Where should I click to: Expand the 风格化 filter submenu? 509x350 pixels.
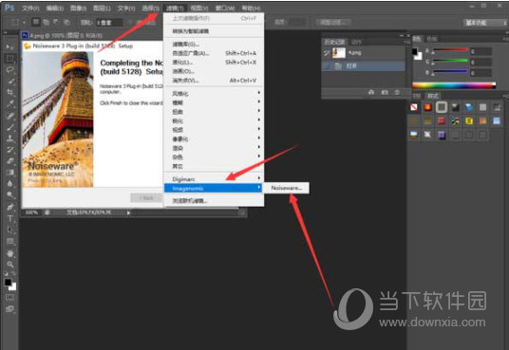point(214,94)
